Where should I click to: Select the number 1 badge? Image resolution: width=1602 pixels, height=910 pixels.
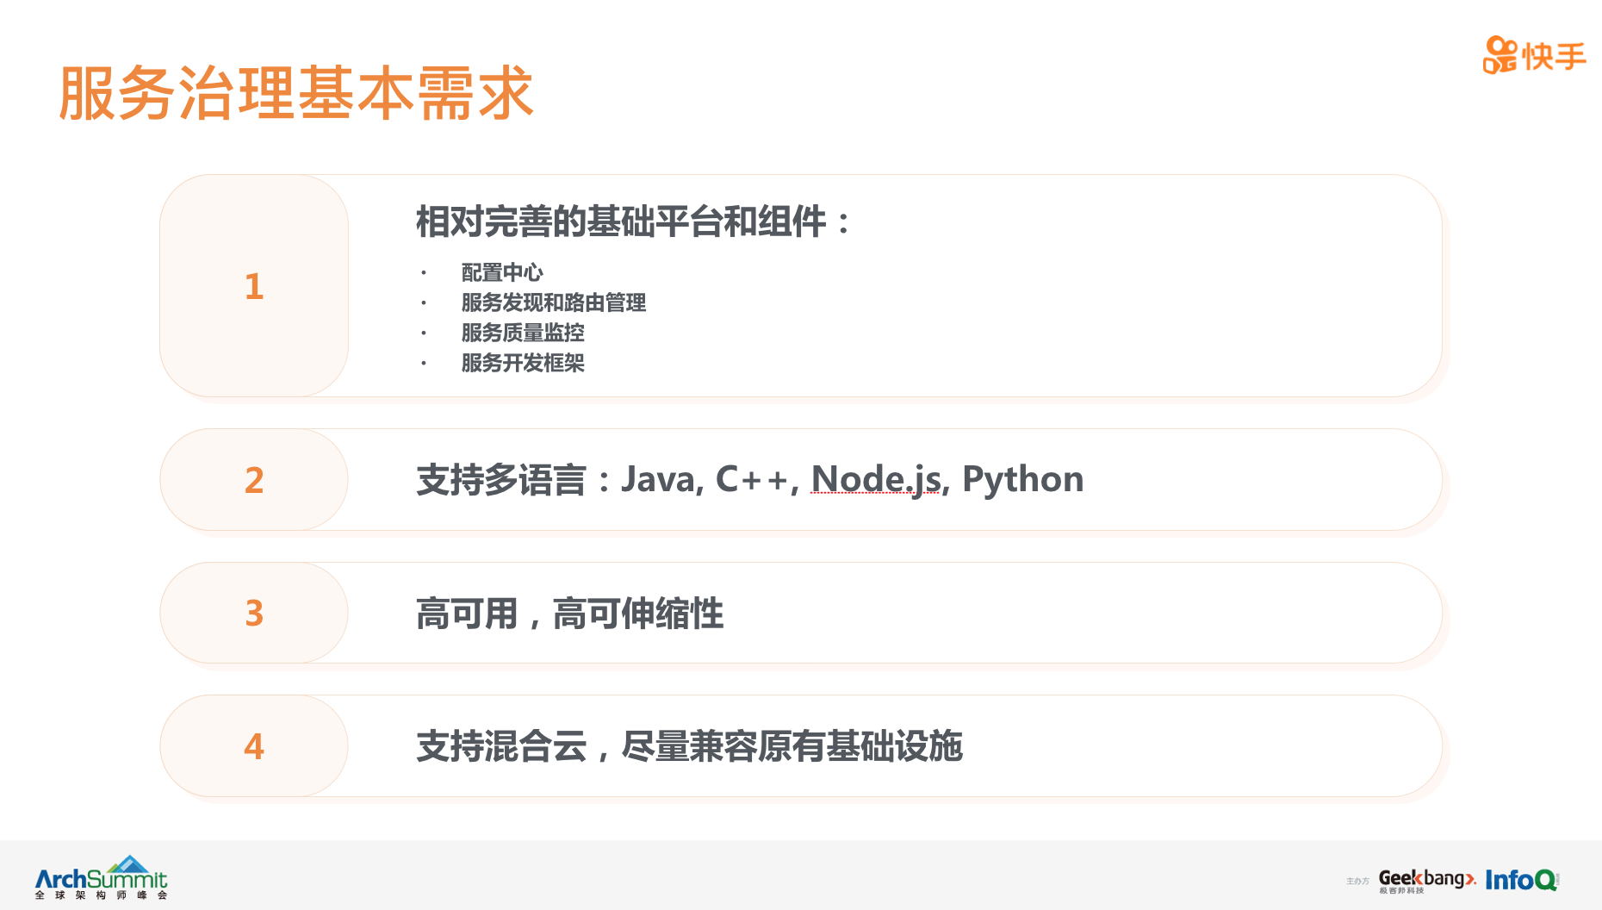coord(254,286)
